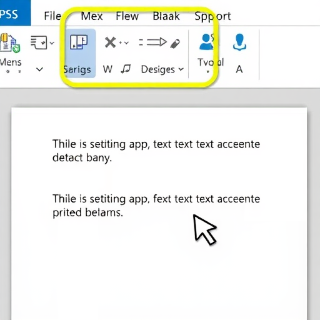The height and width of the screenshot is (320, 320).
Task: Open the dropdown beside the X icon
Action: click(126, 43)
